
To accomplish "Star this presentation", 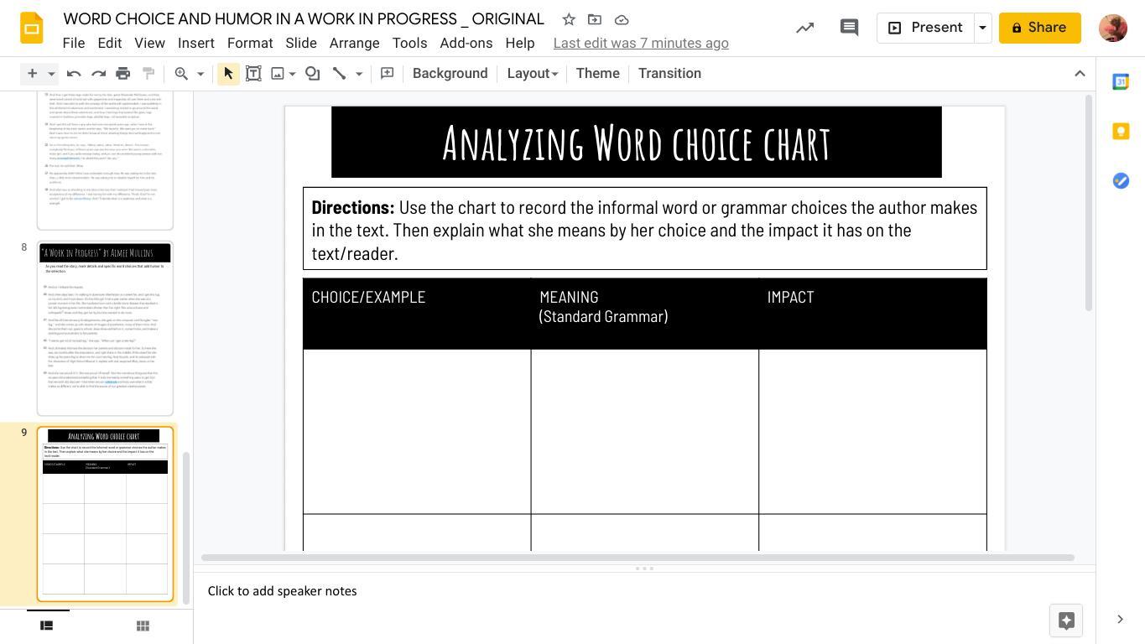I will click(x=569, y=19).
